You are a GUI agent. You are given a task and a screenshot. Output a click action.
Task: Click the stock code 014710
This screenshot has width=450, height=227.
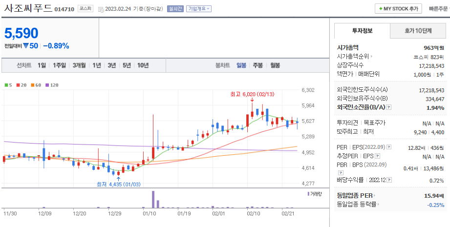pyautogui.click(x=64, y=9)
